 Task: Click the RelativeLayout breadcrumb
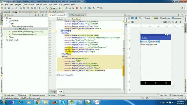(x=63, y=19)
